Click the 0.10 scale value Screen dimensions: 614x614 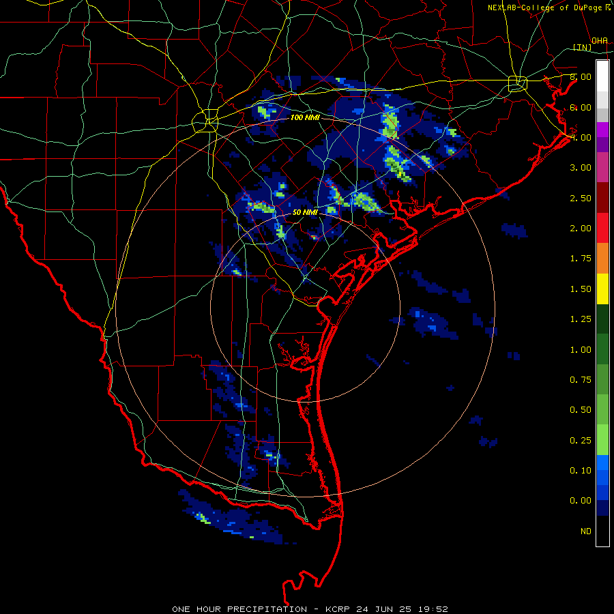pos(581,471)
